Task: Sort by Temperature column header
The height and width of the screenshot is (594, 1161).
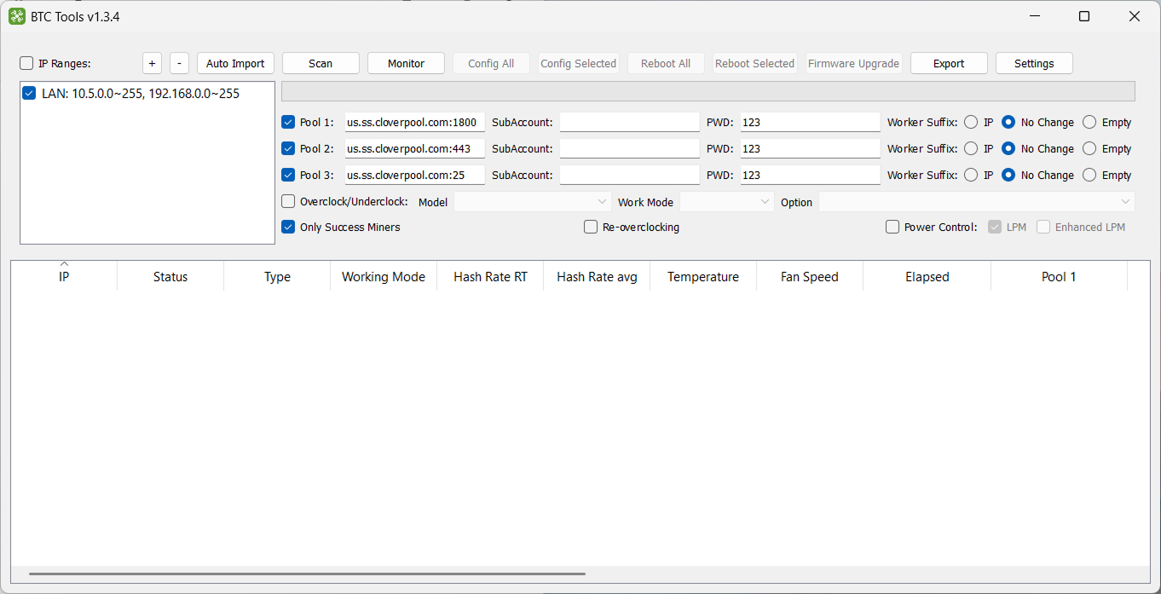Action: point(703,276)
